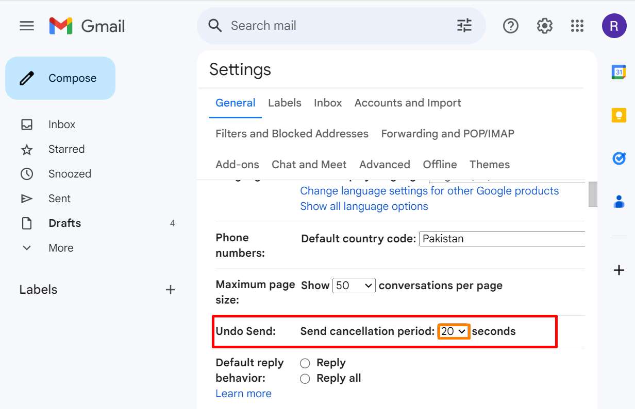
Task: Open Google Tasks side panel icon
Action: [619, 158]
